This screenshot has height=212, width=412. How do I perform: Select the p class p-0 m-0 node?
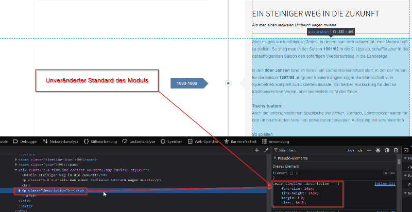[92, 180]
